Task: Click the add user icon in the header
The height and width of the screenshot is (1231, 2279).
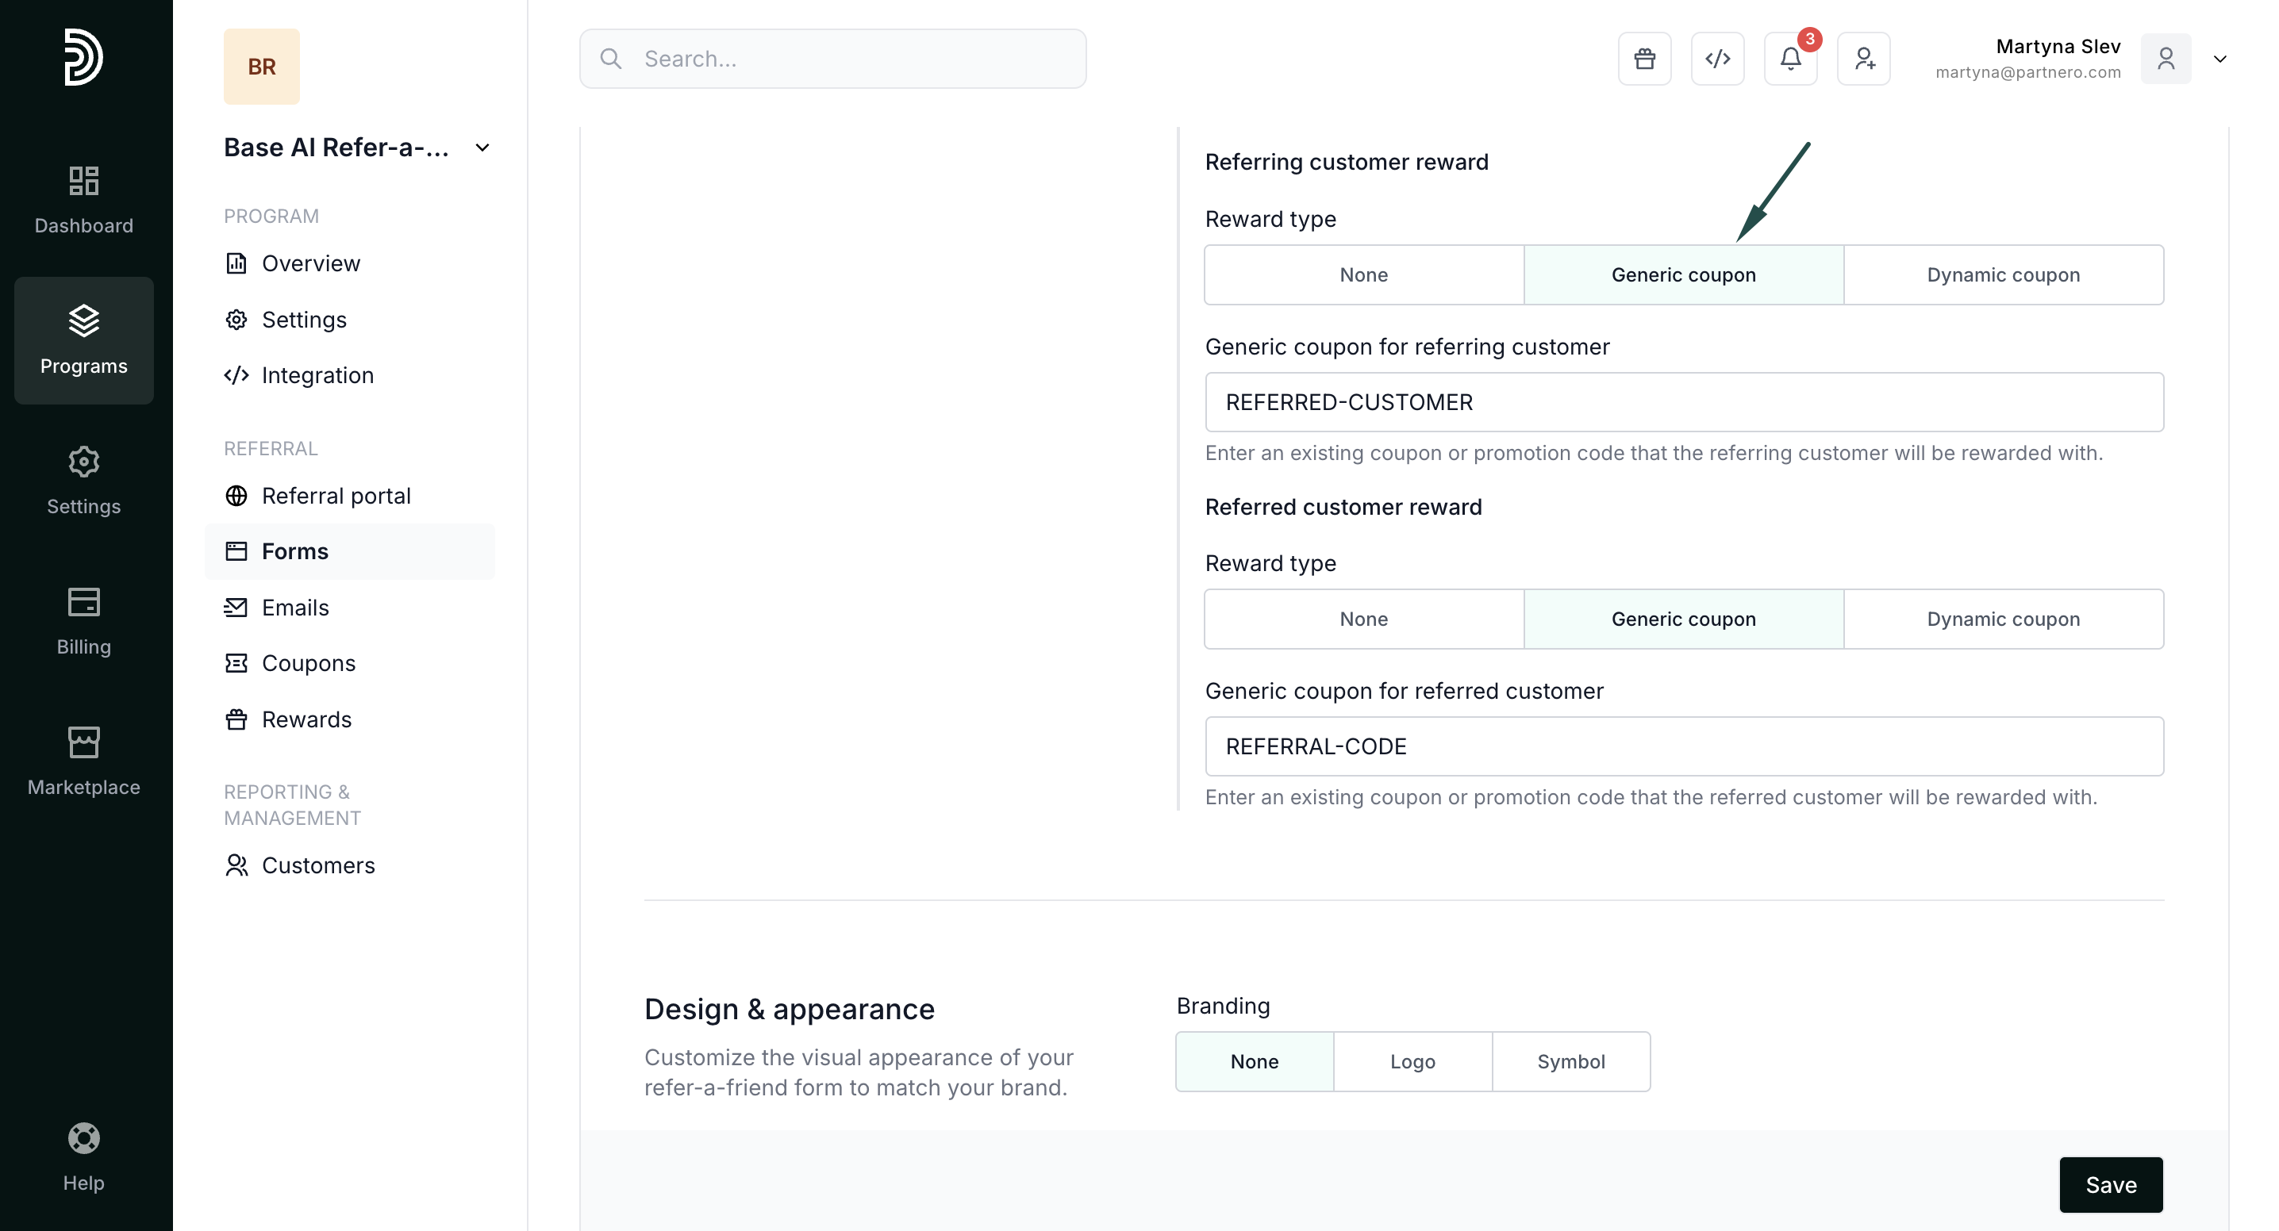Action: pos(1863,59)
